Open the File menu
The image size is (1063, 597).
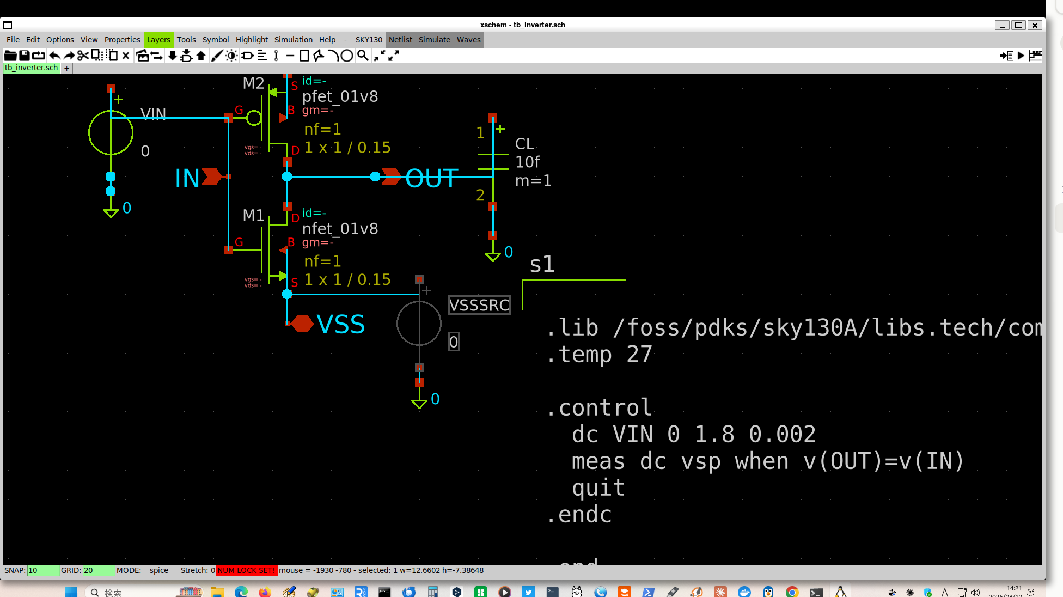click(13, 40)
